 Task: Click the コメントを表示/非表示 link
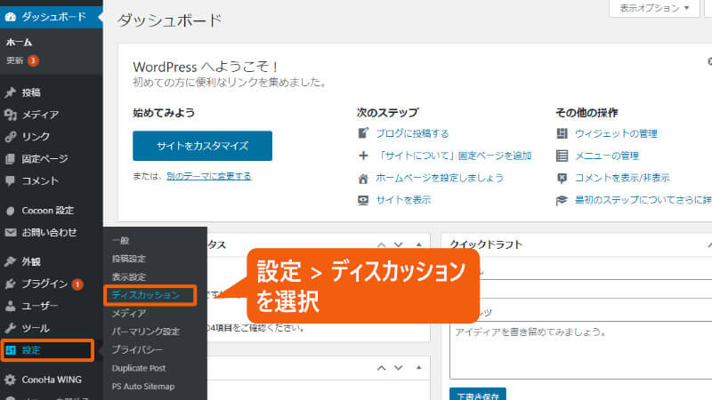click(x=622, y=178)
